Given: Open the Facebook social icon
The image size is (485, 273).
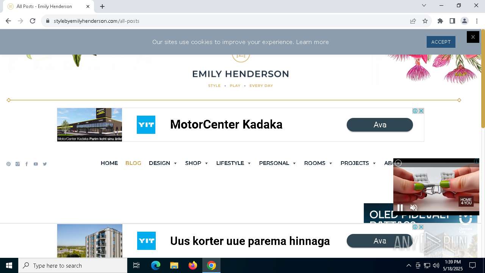Looking at the screenshot, I should (x=27, y=164).
